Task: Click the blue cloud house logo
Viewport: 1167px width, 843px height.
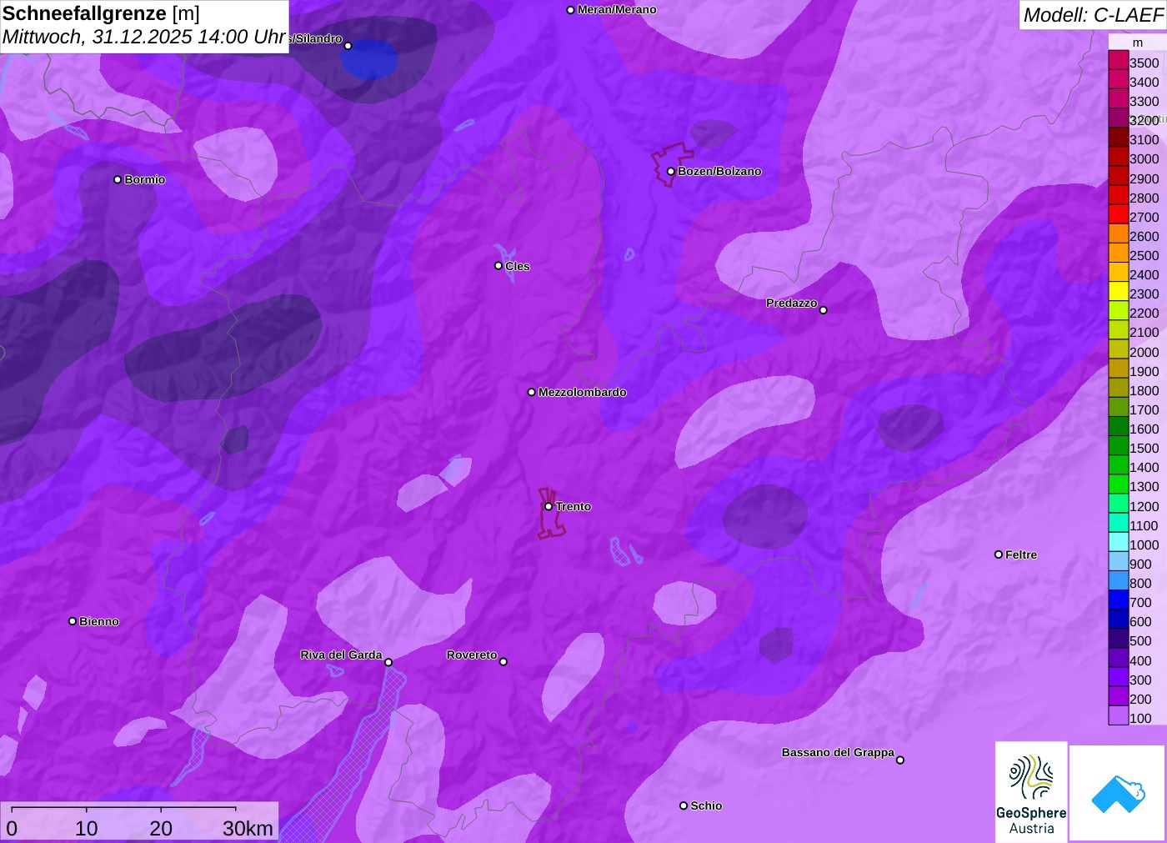Action: [x=1118, y=793]
